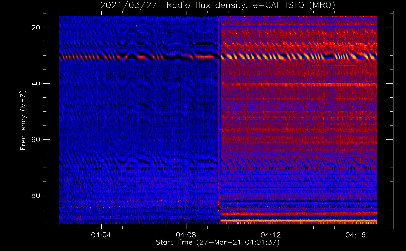Image resolution: width=406 pixels, height=251 pixels.
Task: Click the '20' frequency tick label
Action: [x=36, y=28]
